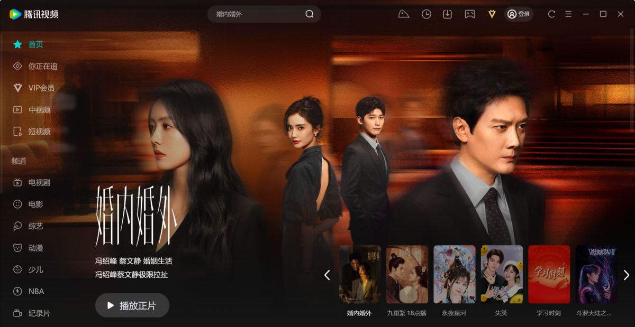The height and width of the screenshot is (327, 635).
Task: Click the 学习时刻 caption text
Action: [549, 313]
